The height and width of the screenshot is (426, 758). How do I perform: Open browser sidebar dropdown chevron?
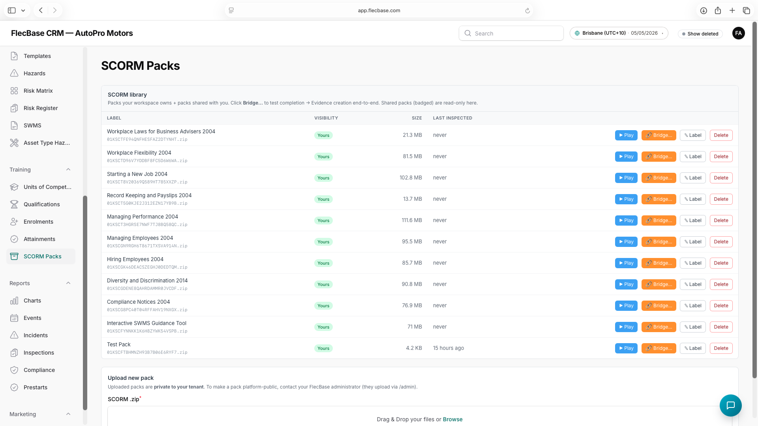(23, 11)
